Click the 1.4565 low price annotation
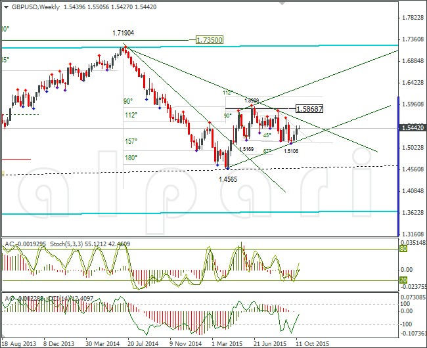Screen dimensions: 427x348 pyautogui.click(x=228, y=179)
